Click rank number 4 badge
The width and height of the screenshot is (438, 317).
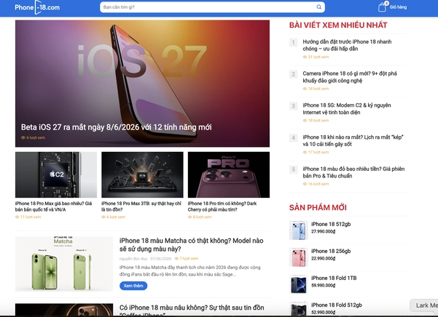pyautogui.click(x=293, y=137)
